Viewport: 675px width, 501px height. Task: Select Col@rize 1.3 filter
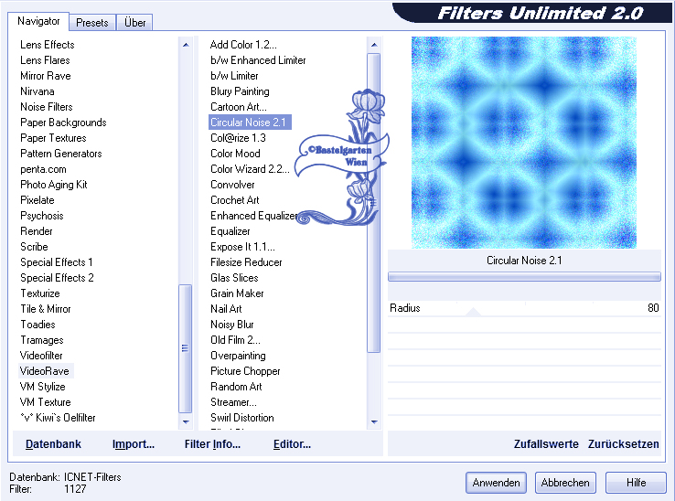pyautogui.click(x=238, y=138)
